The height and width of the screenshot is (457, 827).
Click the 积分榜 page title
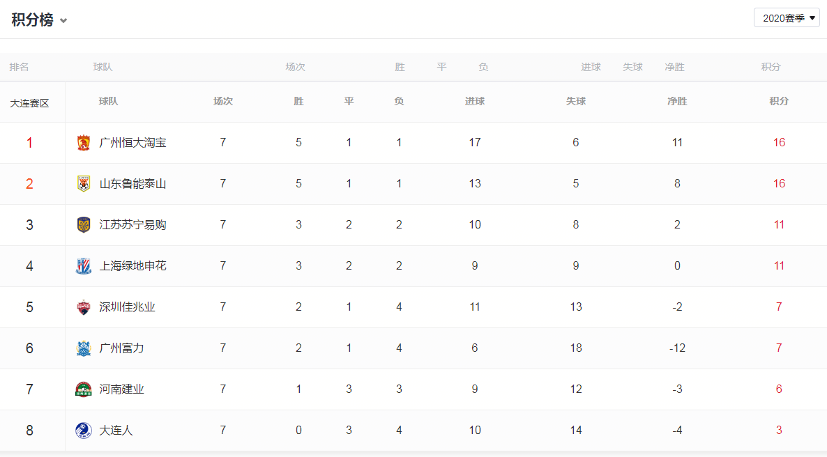[32, 20]
